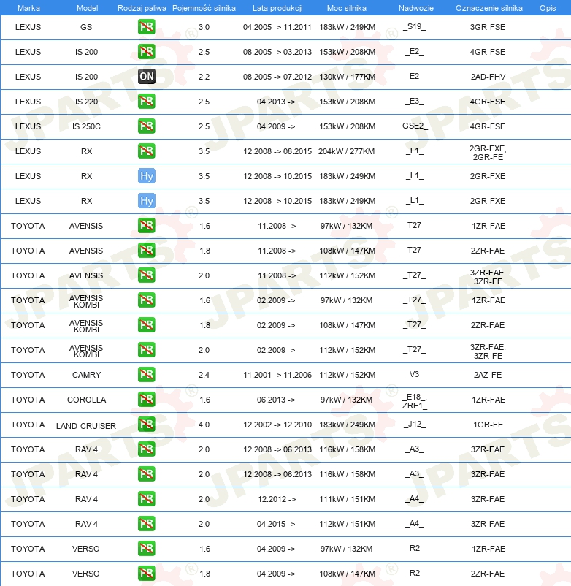The image size is (571, 586).
Task: Click the petrol icon for Toyota Verso 1.8
Action: [x=146, y=574]
